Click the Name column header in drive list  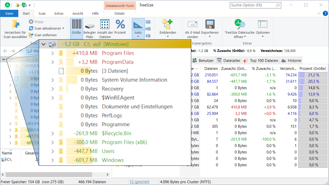(x=7, y=153)
